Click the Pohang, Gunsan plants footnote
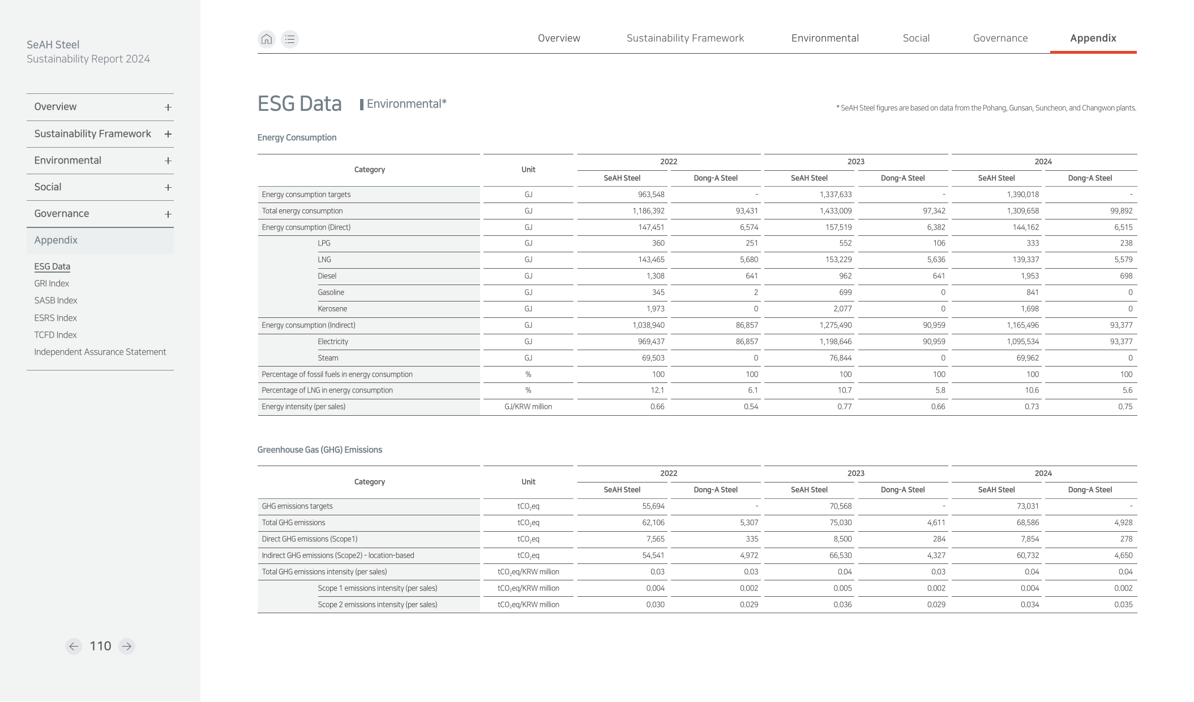The height and width of the screenshot is (702, 1194). [986, 108]
